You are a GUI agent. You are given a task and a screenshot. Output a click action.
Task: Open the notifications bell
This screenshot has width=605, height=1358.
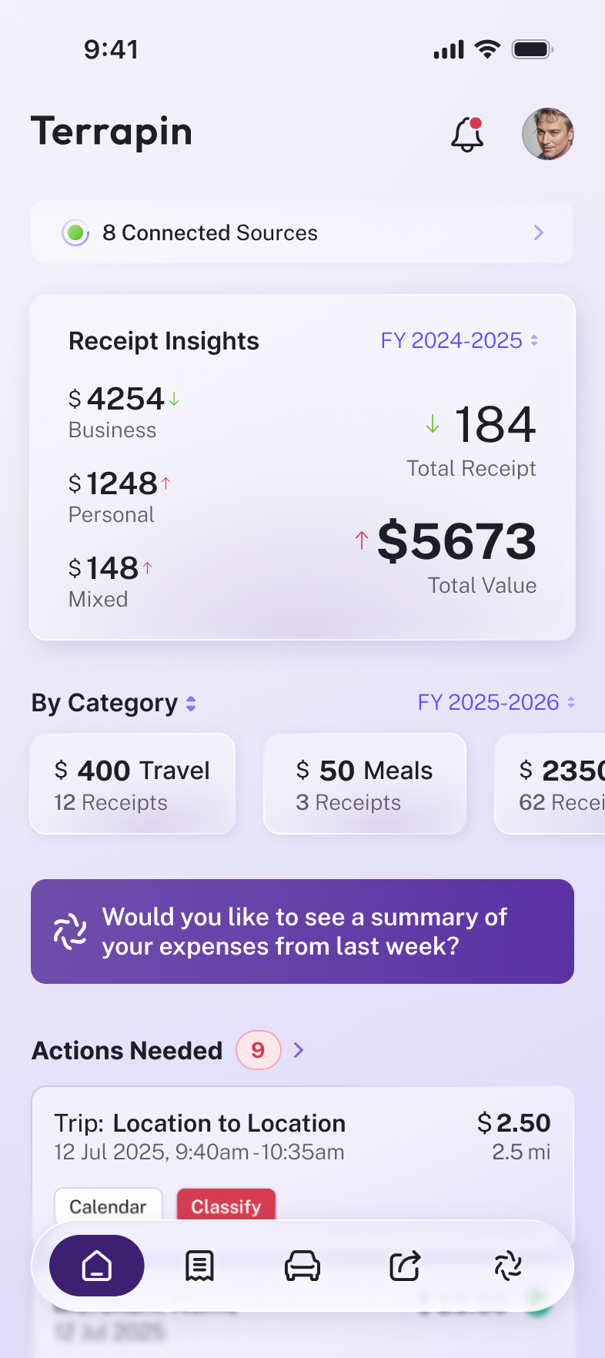[467, 135]
